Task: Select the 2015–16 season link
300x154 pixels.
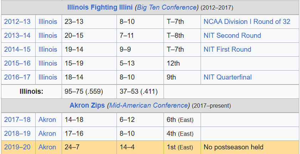Action: click(x=17, y=63)
